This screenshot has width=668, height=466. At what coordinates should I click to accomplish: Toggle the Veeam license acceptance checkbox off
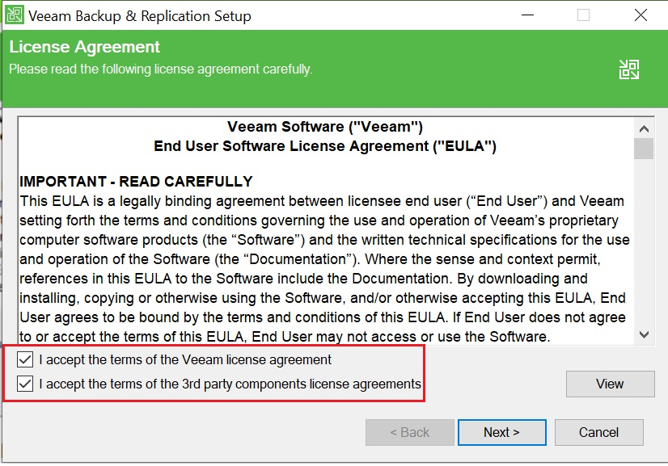(23, 359)
